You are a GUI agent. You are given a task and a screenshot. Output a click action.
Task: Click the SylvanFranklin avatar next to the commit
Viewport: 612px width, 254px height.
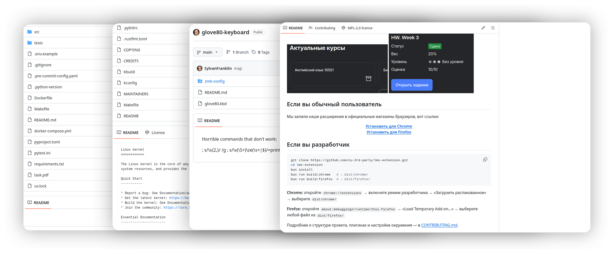[x=200, y=68]
